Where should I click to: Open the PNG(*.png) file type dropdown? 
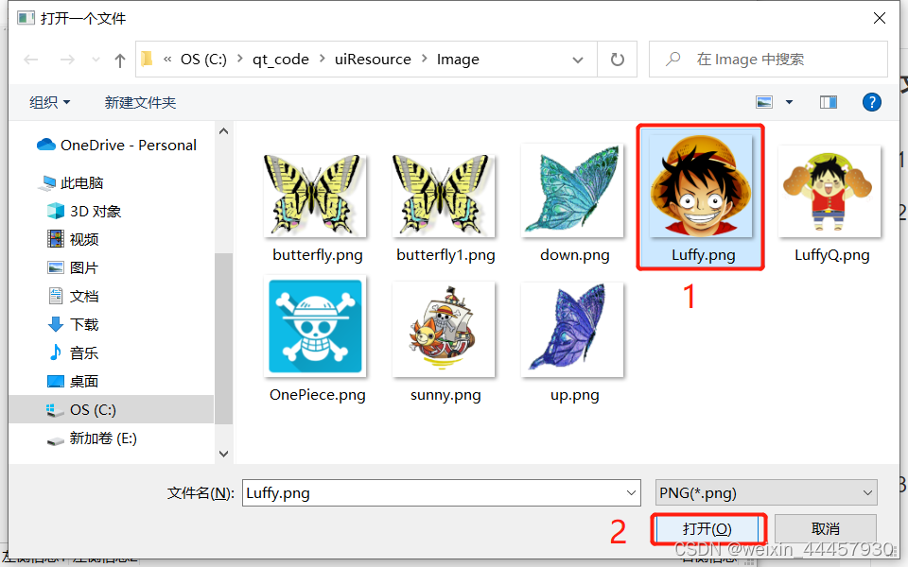pyautogui.click(x=766, y=493)
